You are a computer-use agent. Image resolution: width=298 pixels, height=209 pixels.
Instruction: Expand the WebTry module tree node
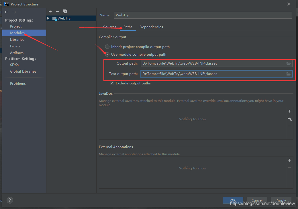pyautogui.click(x=48, y=18)
